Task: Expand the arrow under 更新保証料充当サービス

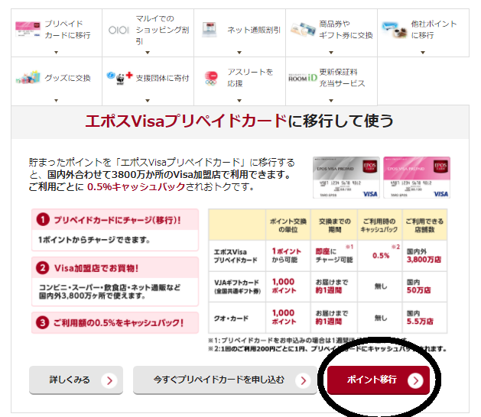Action: [331, 101]
